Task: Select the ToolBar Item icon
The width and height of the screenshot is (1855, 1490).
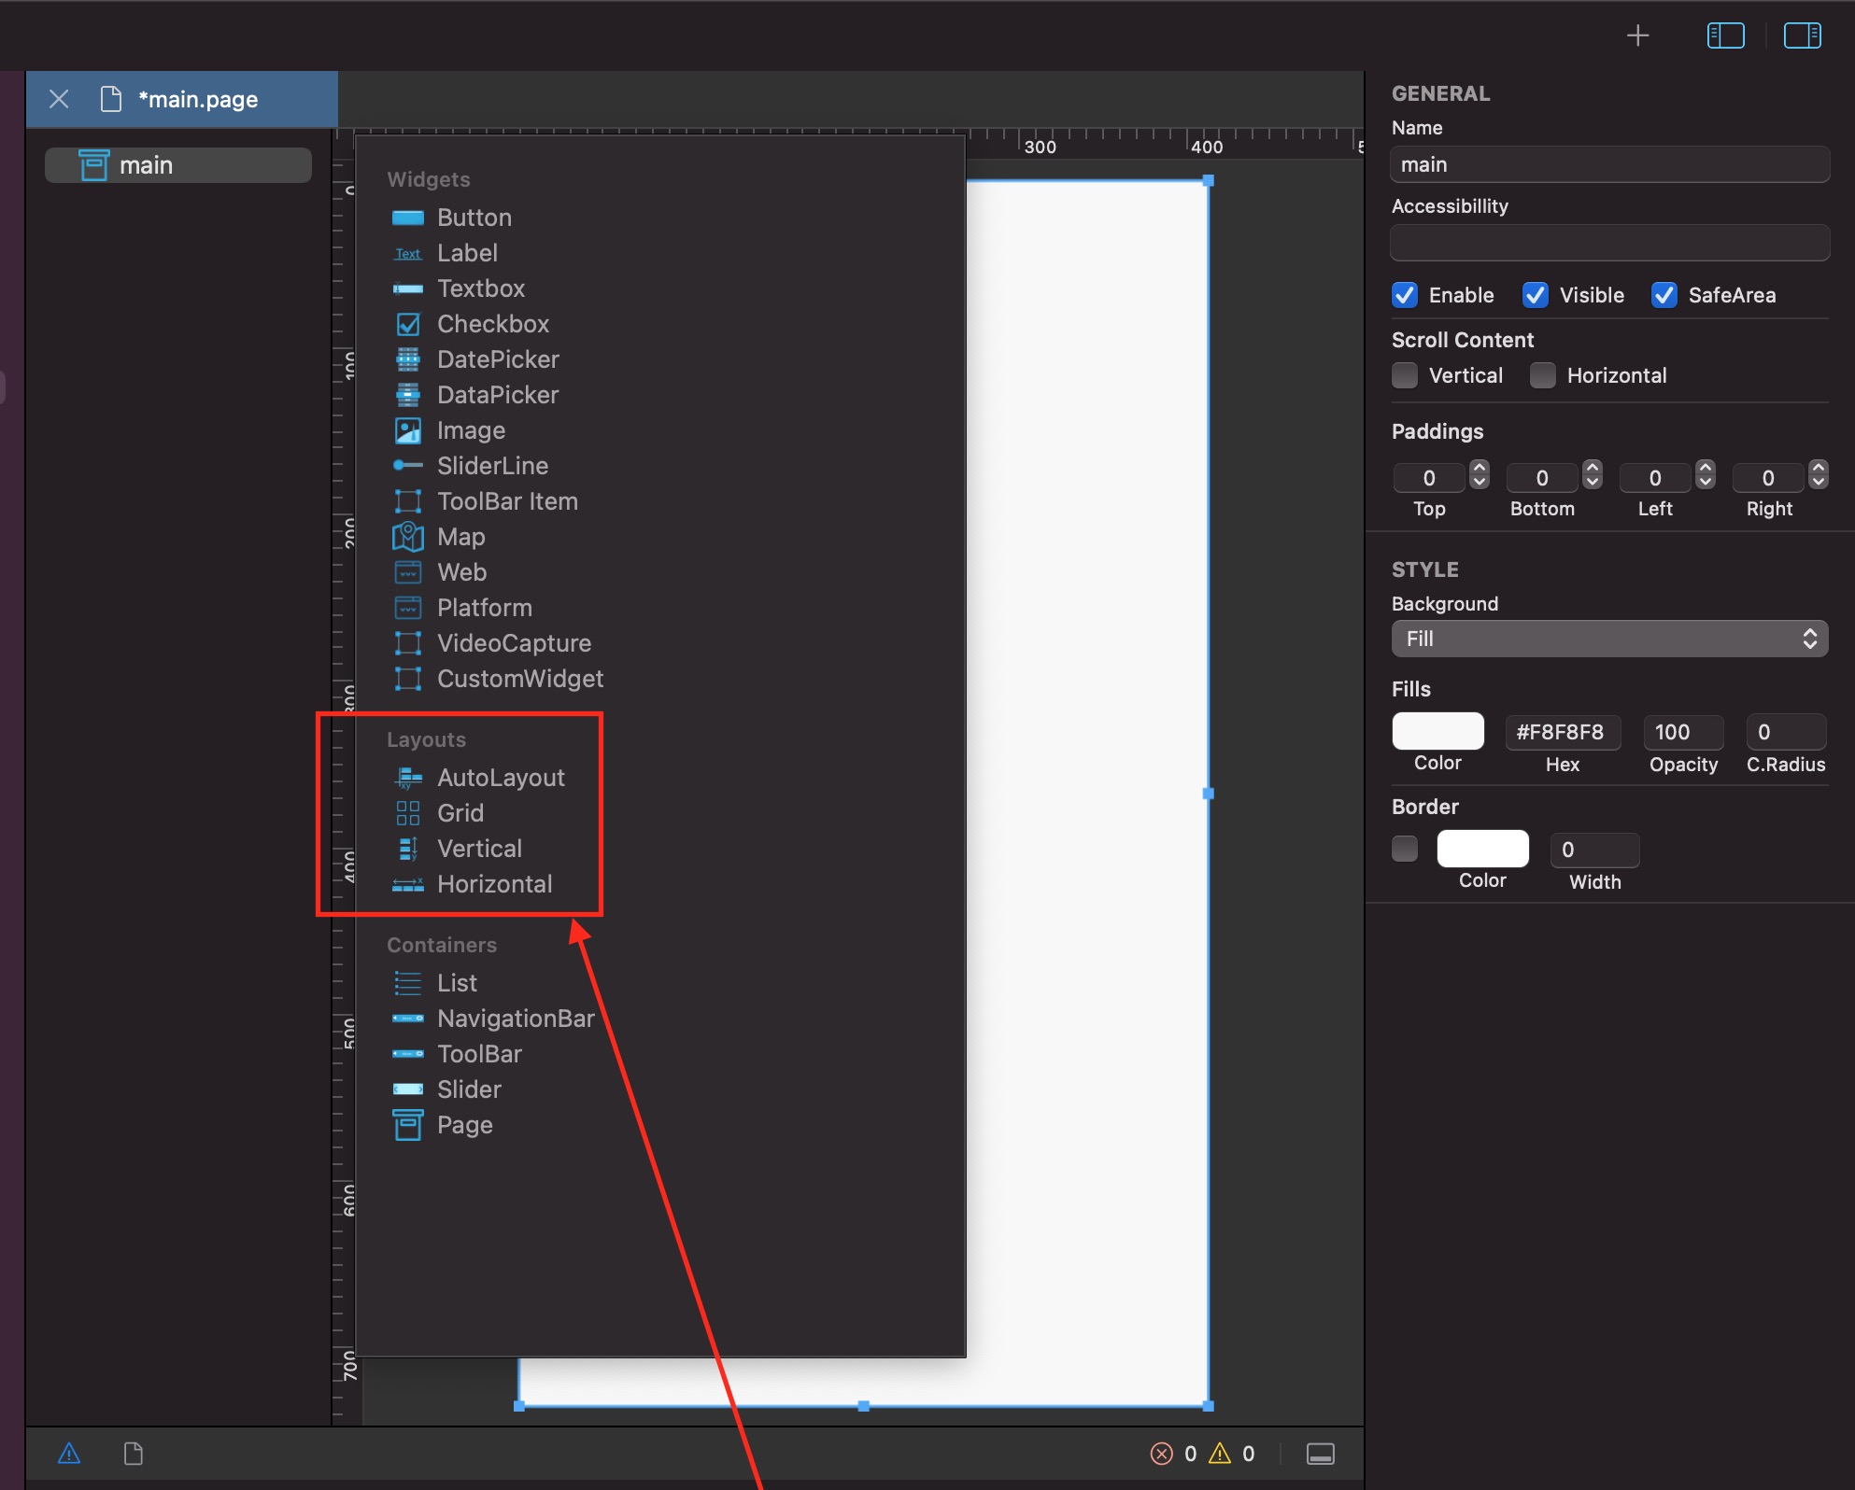Action: 408,501
